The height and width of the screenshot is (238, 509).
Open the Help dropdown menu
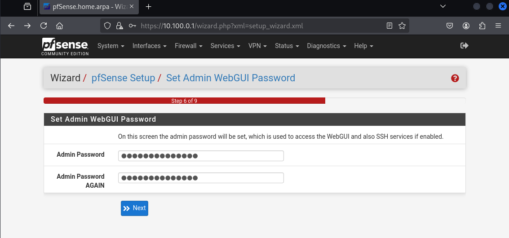point(363,46)
